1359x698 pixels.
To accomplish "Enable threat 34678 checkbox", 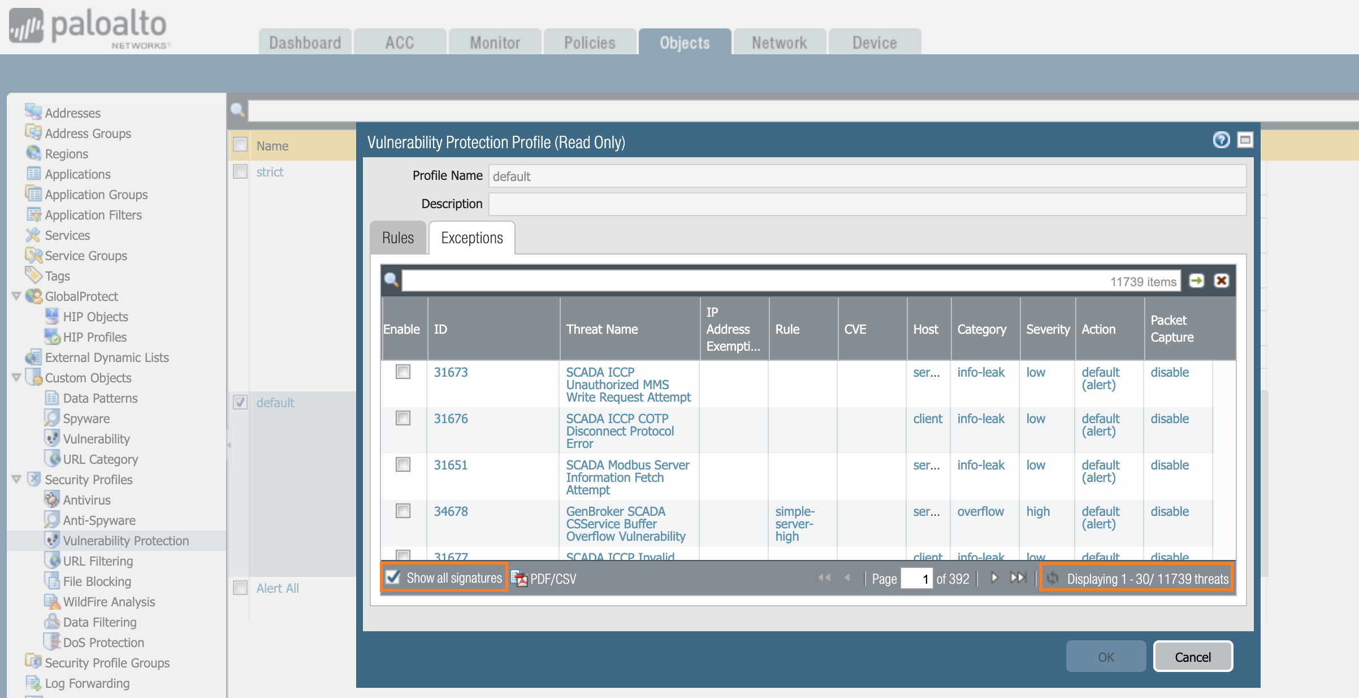I will click(403, 511).
